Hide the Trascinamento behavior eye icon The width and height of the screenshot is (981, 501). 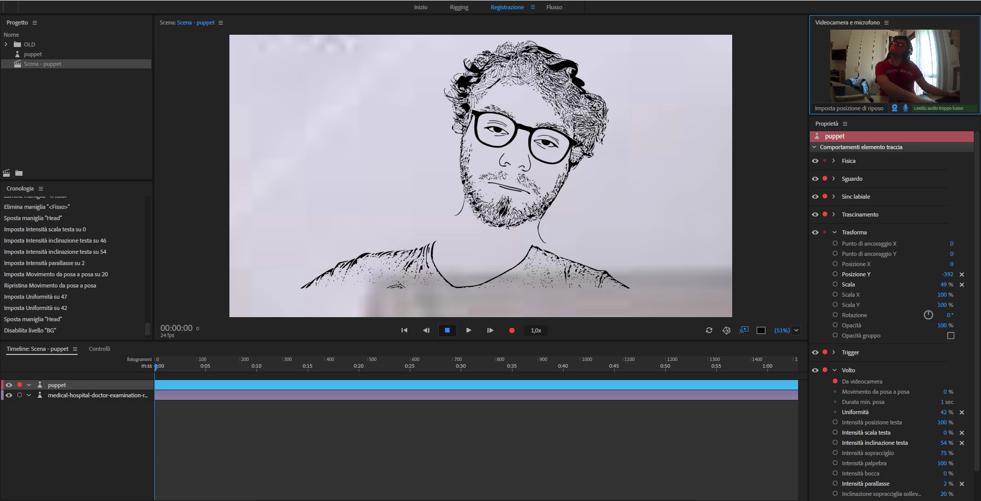815,214
